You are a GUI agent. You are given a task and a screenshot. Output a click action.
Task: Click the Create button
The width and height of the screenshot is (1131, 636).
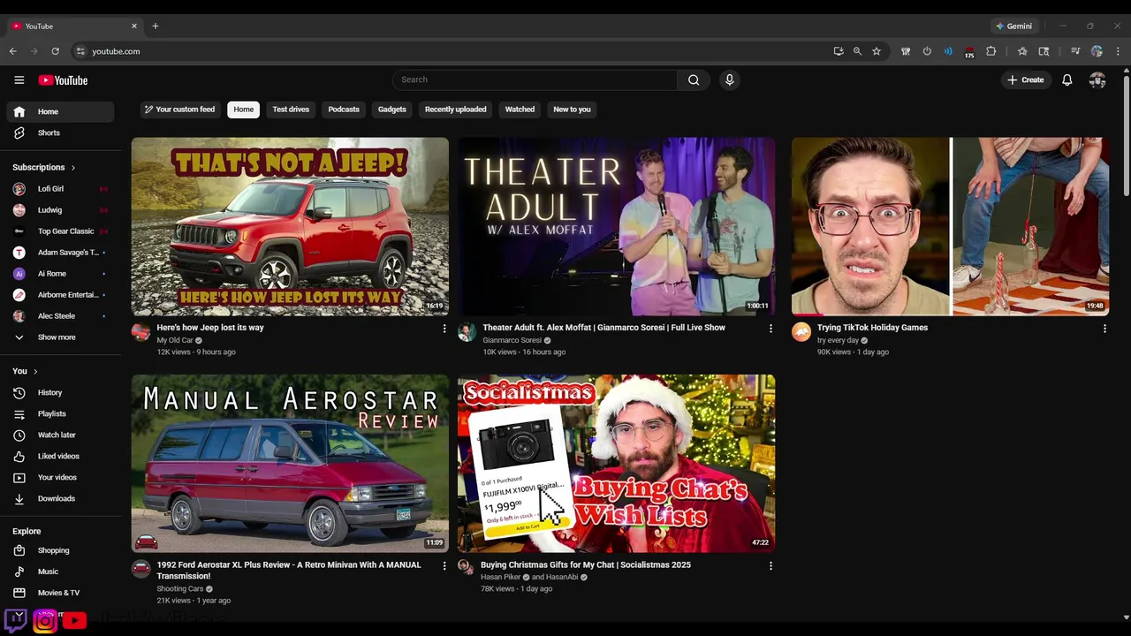point(1025,80)
